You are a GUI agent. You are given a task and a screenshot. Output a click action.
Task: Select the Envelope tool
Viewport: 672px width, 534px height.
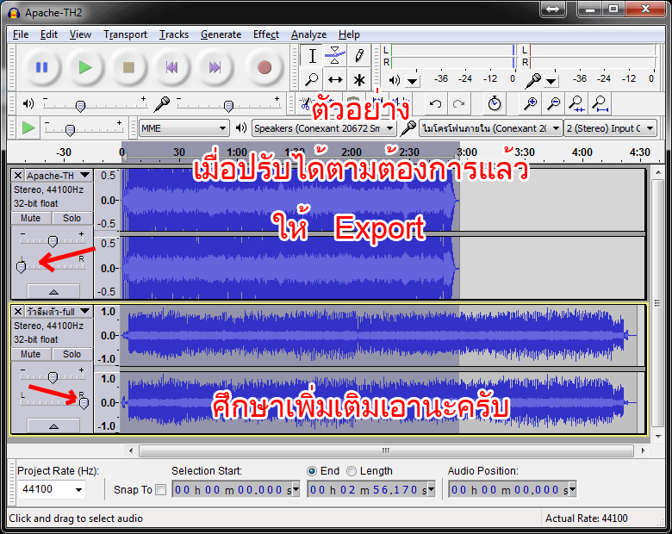(335, 56)
